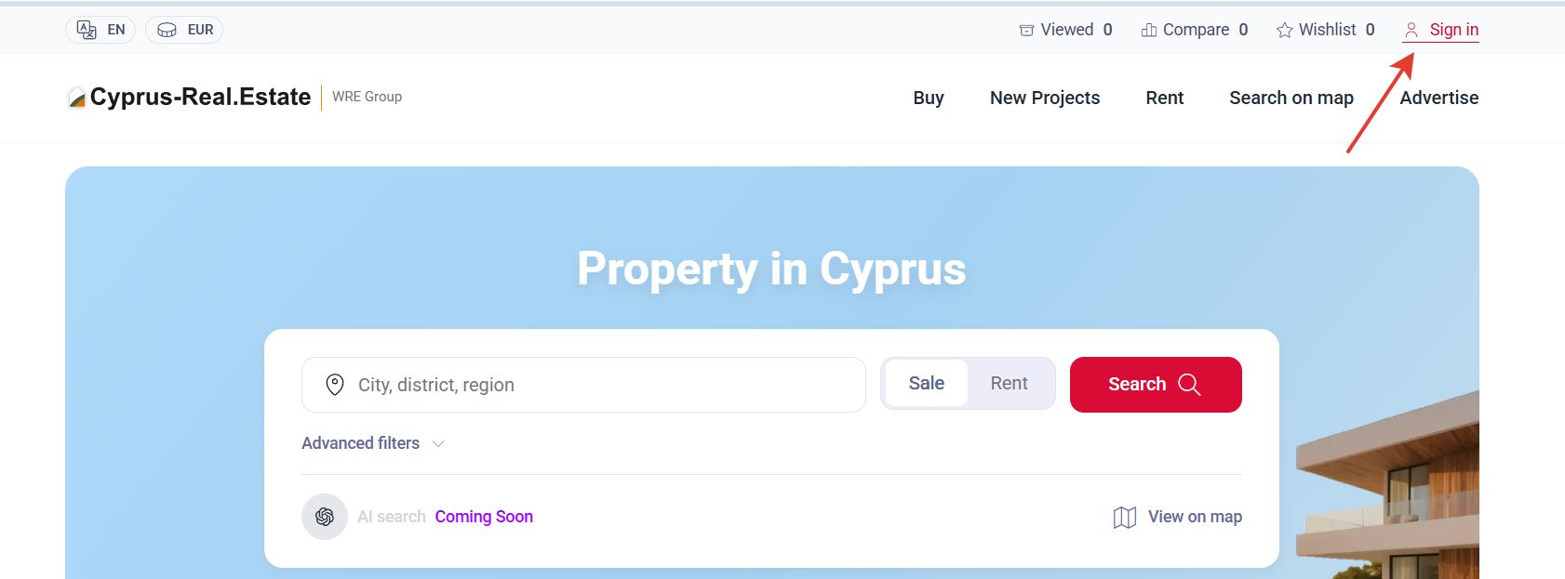Image resolution: width=1565 pixels, height=579 pixels.
Task: Open the Compare list icon
Action: (1149, 31)
